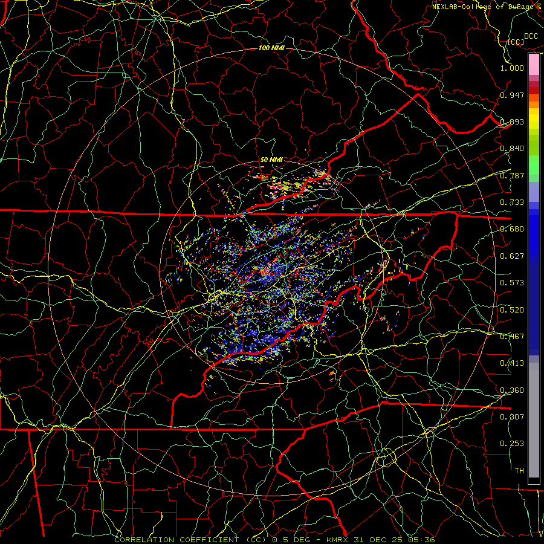Screen dimensions: 544x544
Task: Pick the bright green color bar segment
Action: tap(534, 165)
